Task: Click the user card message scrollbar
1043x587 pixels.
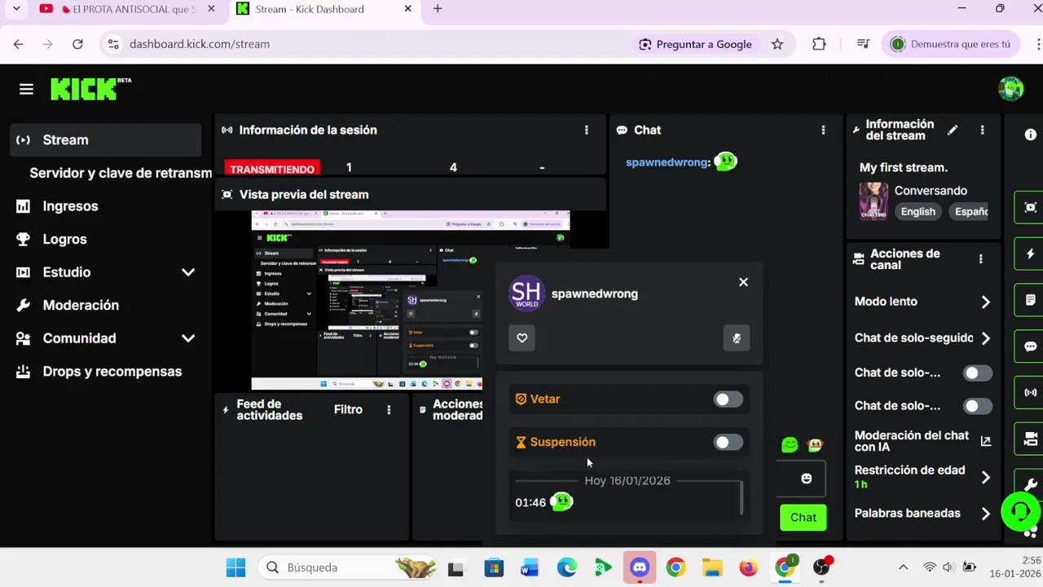Action: [742, 498]
